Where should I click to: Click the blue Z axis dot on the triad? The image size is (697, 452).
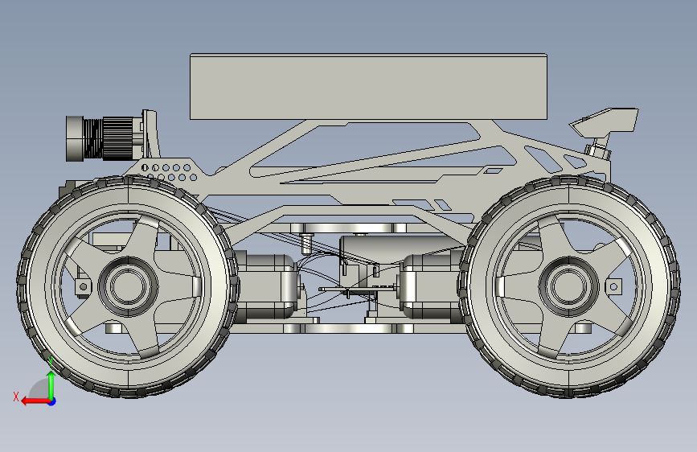coord(52,401)
